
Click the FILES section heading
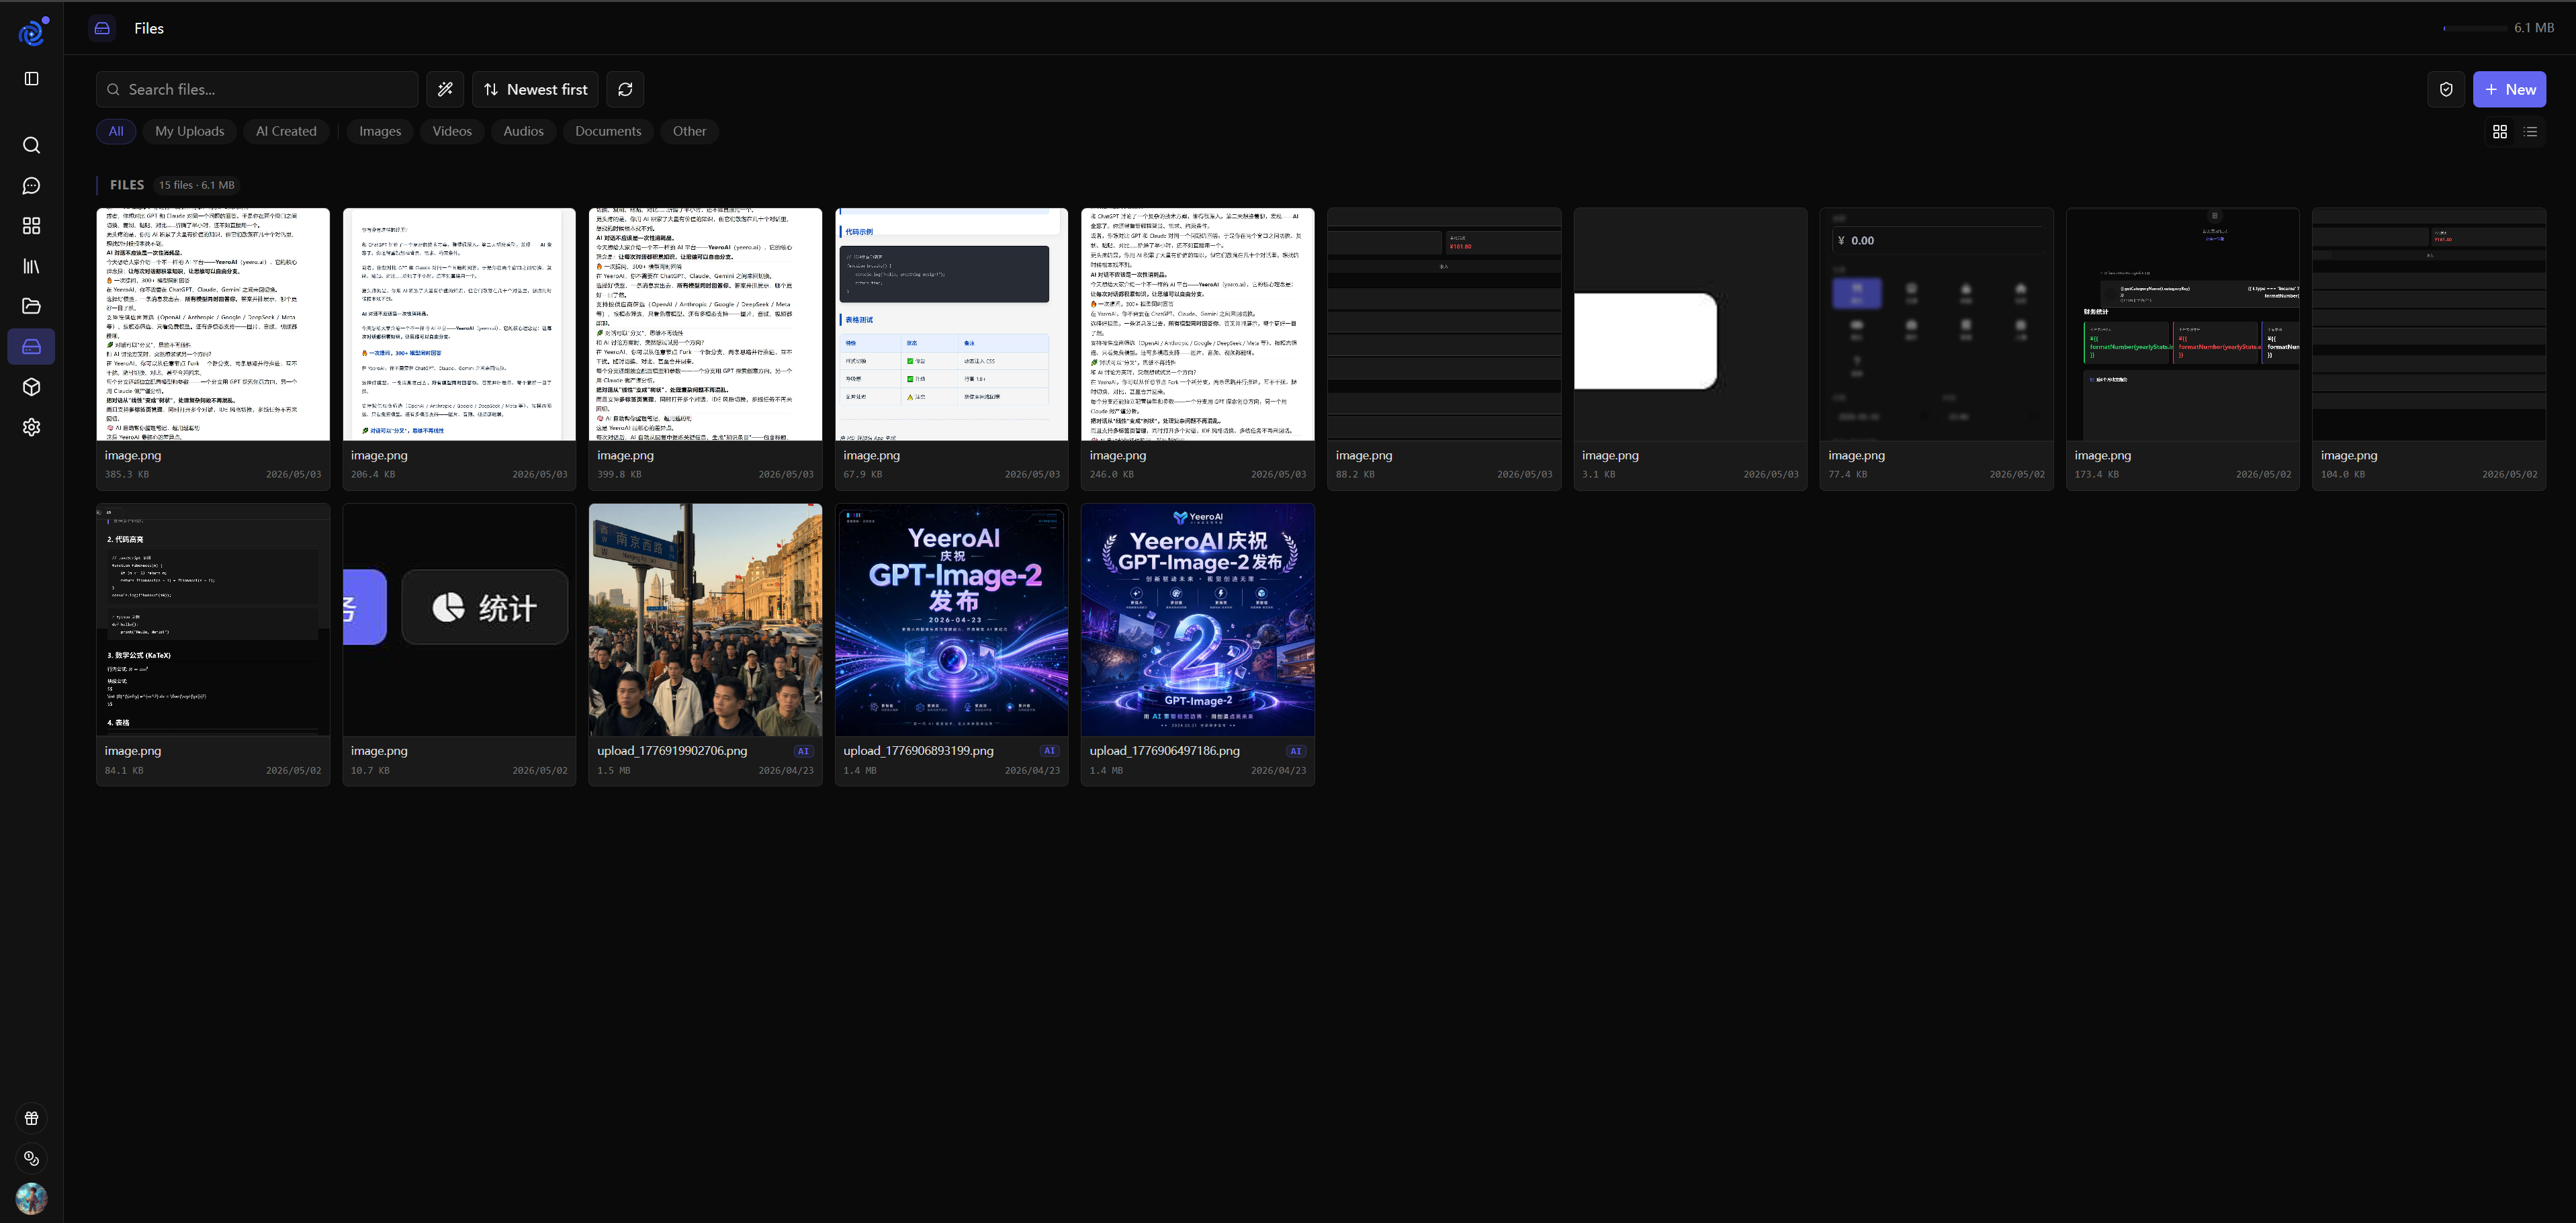click(127, 185)
